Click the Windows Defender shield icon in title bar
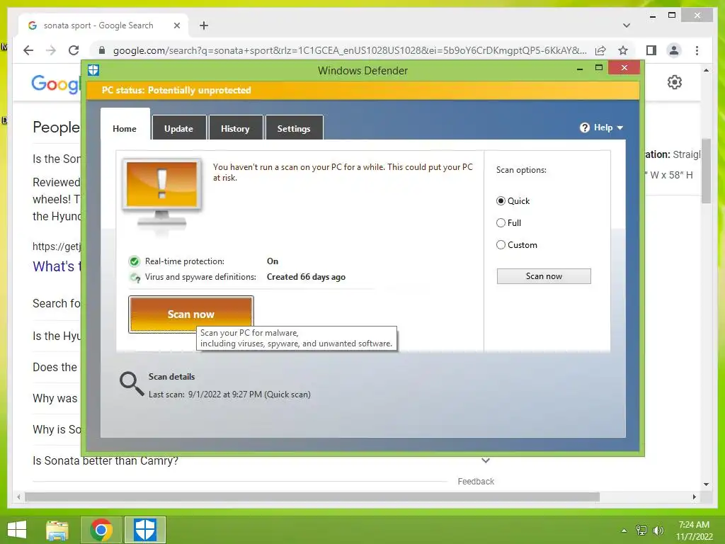This screenshot has height=544, width=725. pos(93,70)
